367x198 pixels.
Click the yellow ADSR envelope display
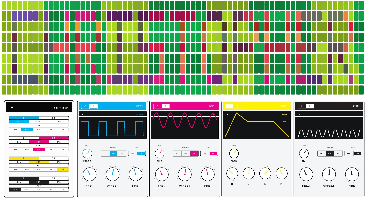pos(257,125)
